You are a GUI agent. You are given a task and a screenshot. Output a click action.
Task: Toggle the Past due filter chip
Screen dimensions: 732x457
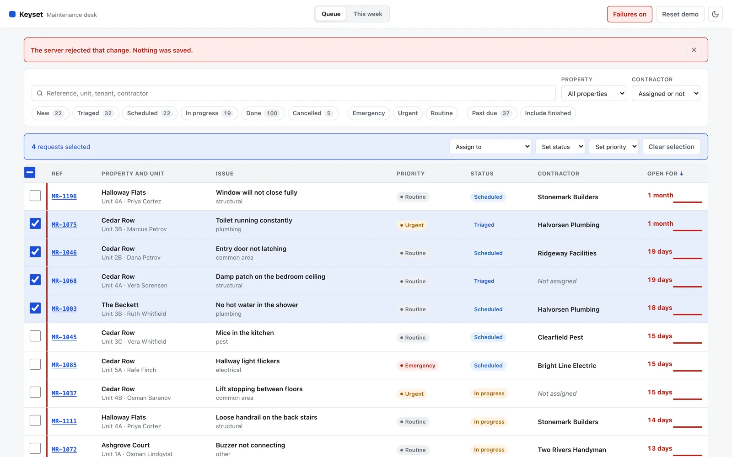click(492, 113)
